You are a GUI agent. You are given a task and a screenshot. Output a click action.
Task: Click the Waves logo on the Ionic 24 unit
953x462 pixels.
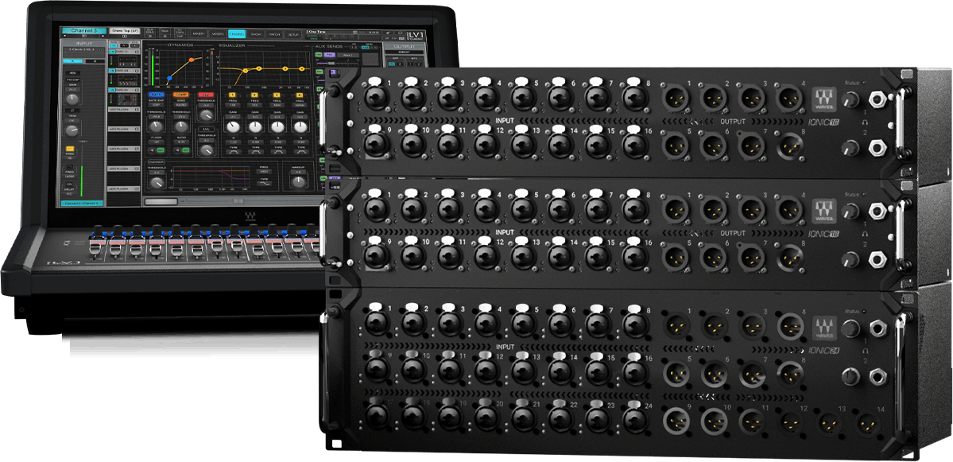point(823,328)
